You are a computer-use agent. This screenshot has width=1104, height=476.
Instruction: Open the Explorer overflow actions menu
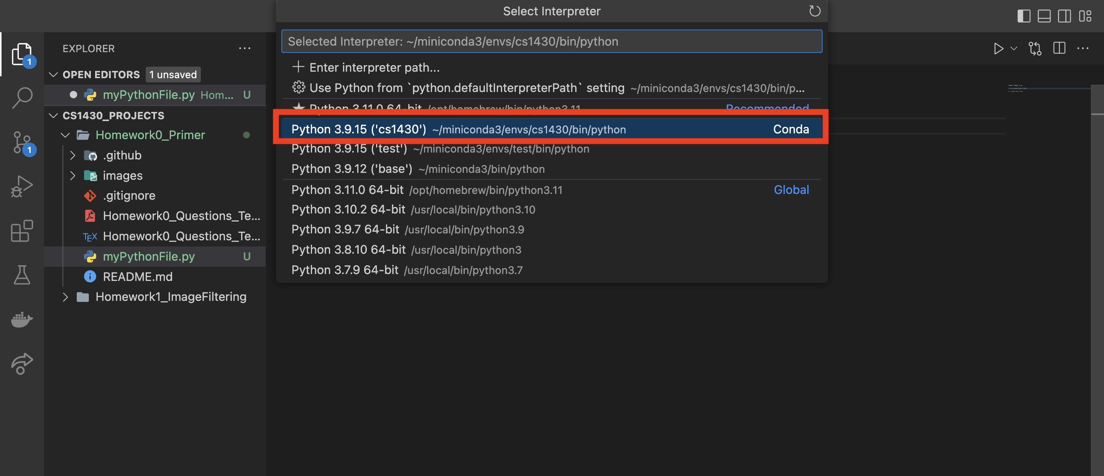click(244, 48)
